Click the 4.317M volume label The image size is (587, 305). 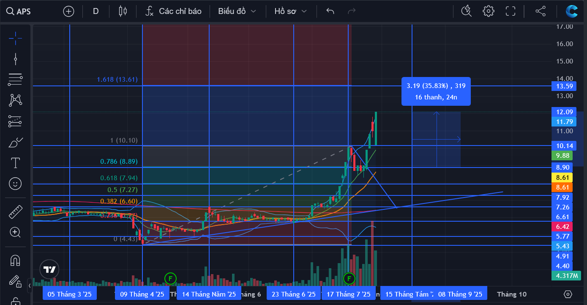567,275
